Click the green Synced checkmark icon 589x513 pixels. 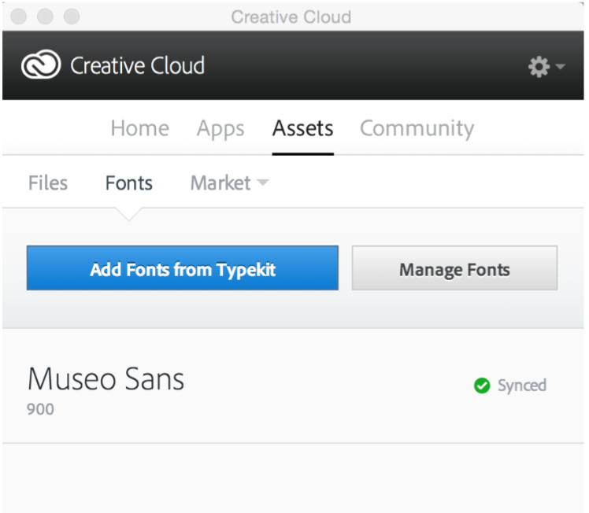[482, 386]
